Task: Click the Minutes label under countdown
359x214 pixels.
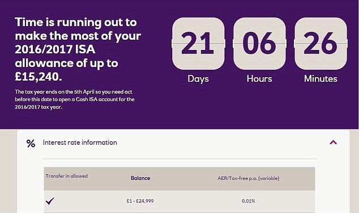Action: point(320,79)
